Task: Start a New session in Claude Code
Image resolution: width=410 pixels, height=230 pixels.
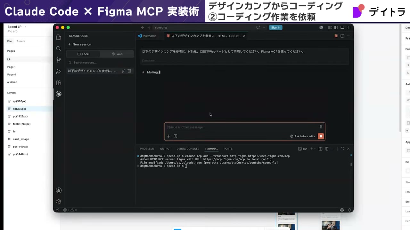Action: click(x=80, y=44)
